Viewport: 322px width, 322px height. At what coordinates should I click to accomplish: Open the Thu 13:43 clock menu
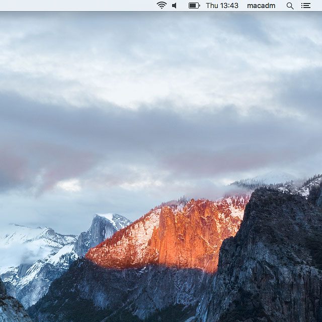point(222,6)
